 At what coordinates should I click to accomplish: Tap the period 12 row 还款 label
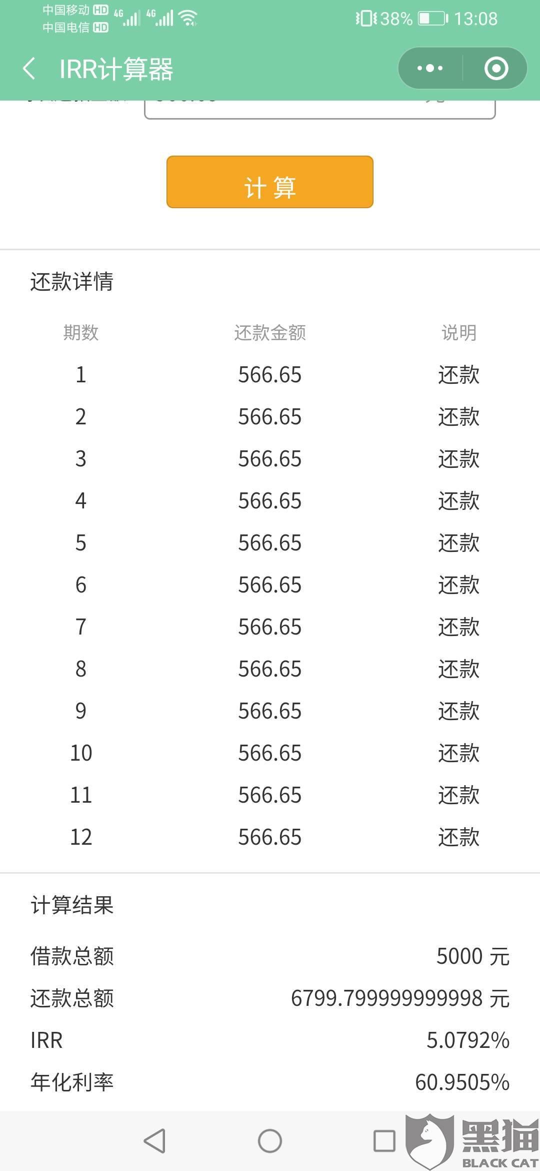459,837
